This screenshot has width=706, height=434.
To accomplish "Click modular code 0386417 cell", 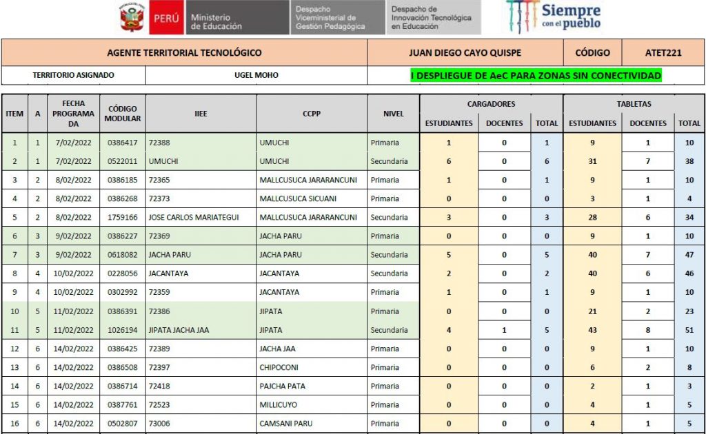I will click(x=122, y=143).
